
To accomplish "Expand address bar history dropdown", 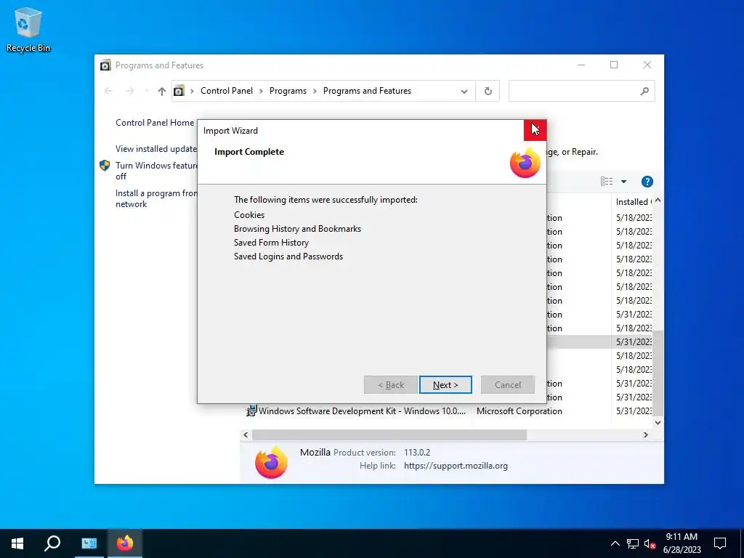I will tap(464, 91).
